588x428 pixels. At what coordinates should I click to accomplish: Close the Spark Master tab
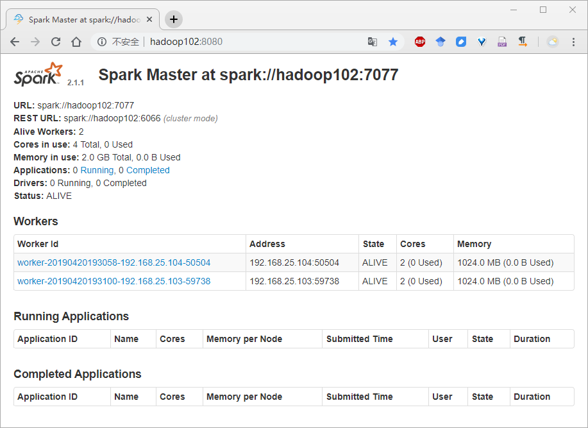click(149, 19)
